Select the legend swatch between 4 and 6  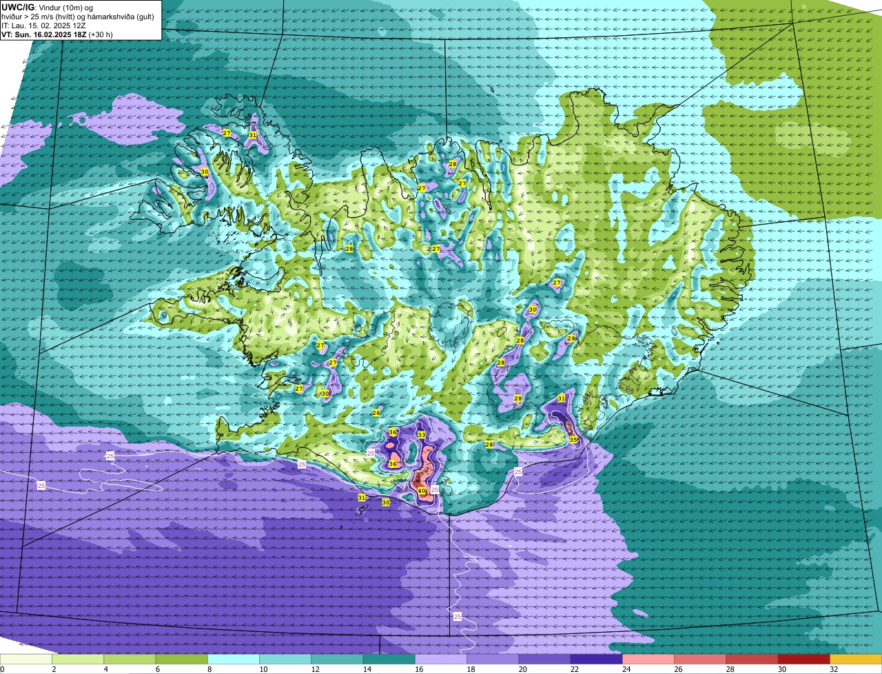(x=130, y=660)
